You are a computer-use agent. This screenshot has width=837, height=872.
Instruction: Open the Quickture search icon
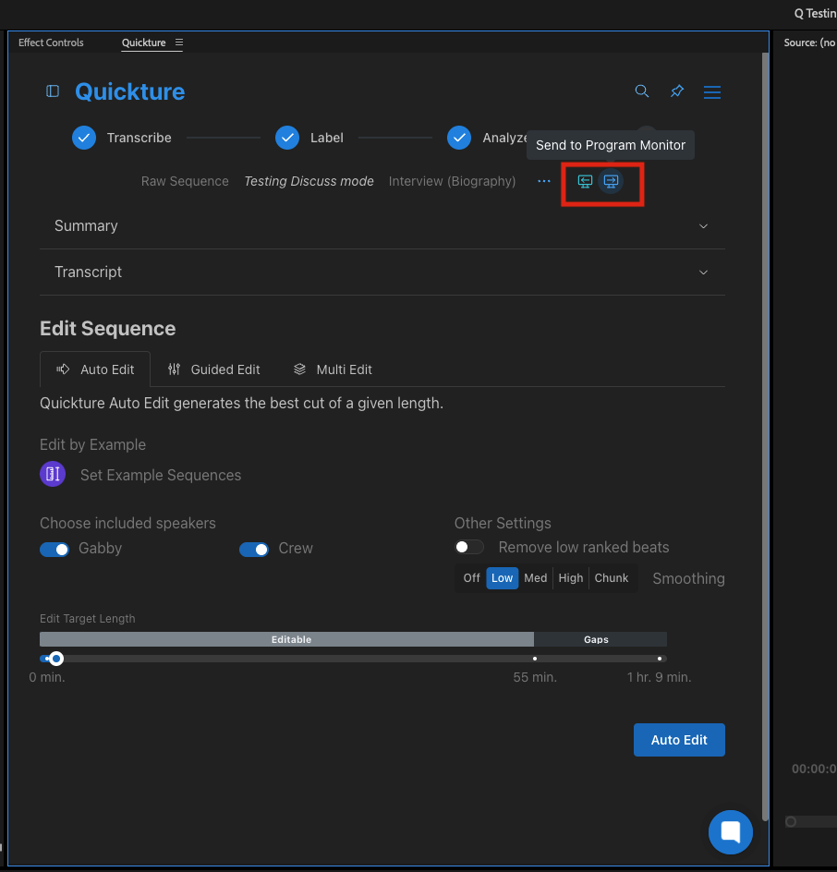(642, 91)
